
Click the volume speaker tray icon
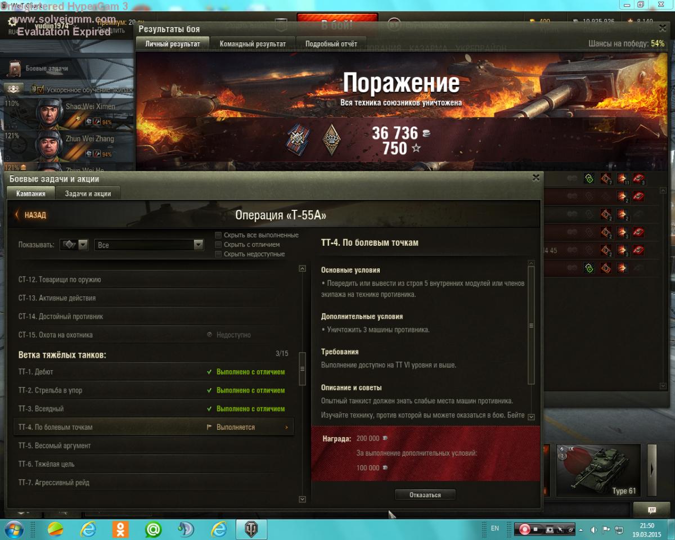point(594,529)
